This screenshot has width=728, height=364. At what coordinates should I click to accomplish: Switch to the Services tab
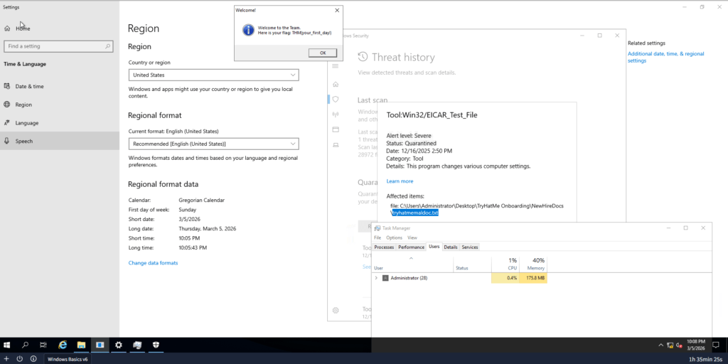click(470, 247)
